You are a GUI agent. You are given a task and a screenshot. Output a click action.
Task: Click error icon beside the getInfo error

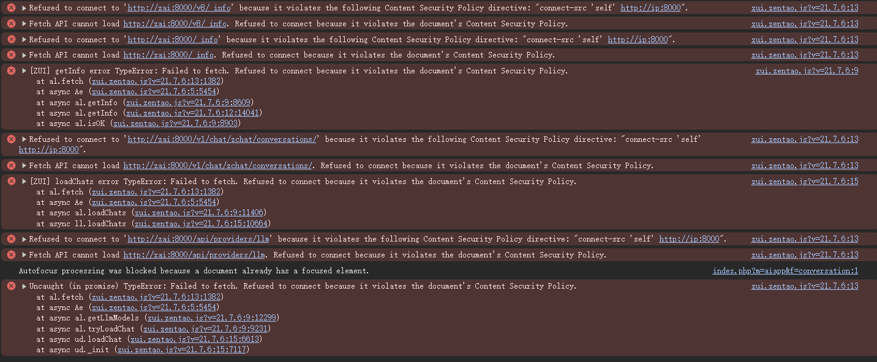[11, 71]
